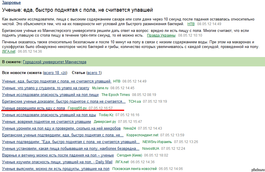265x172 pixels.
Task: Click the НТВ source link after first paragraph
Action: pos(191,24)
